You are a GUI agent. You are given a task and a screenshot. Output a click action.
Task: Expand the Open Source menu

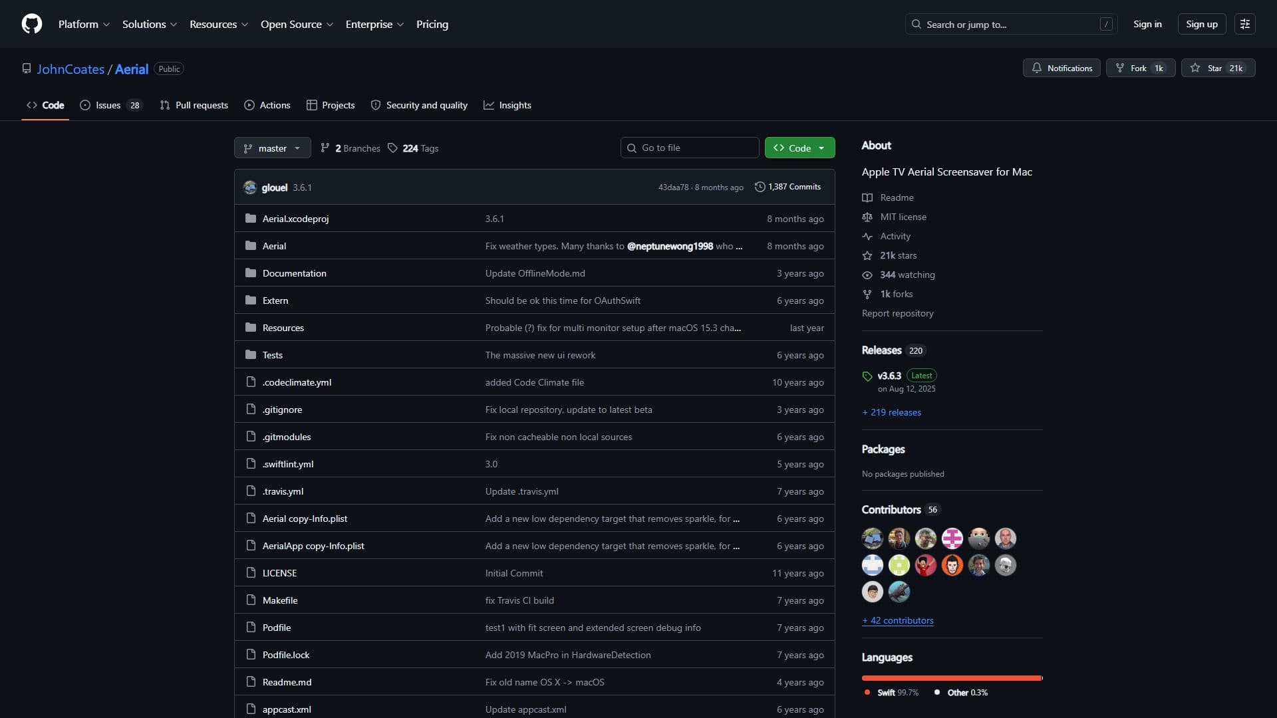[297, 24]
